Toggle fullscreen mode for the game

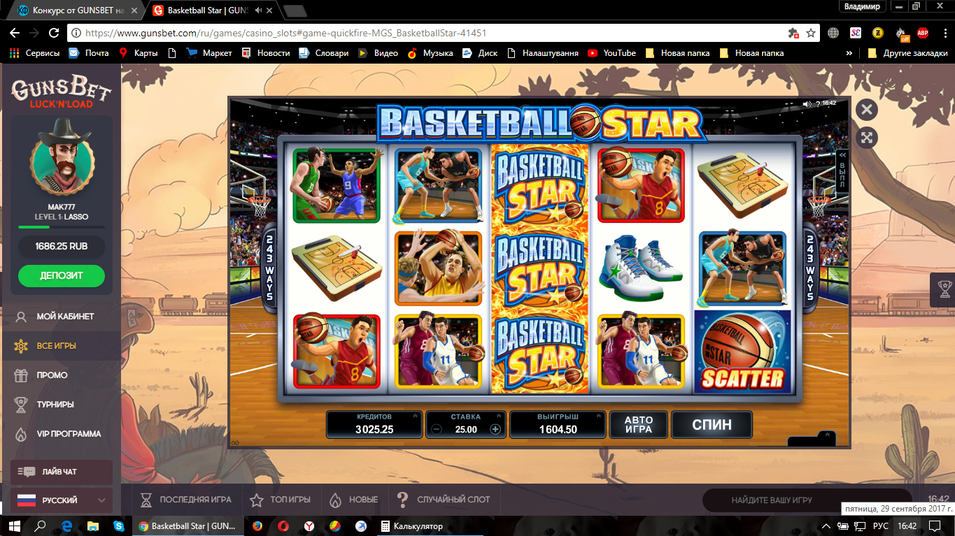coord(866,138)
